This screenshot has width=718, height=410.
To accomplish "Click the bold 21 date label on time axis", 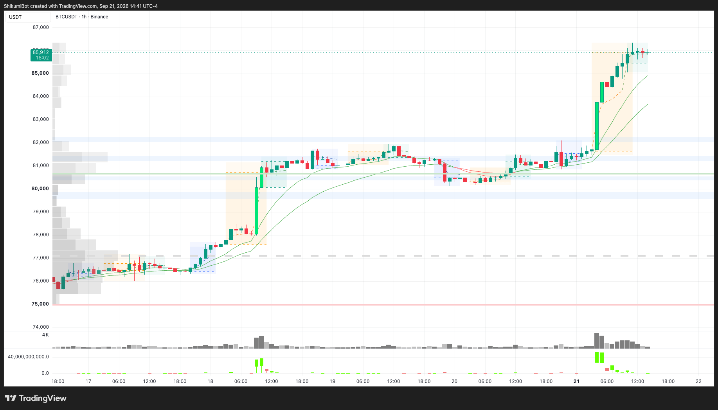I will point(577,381).
